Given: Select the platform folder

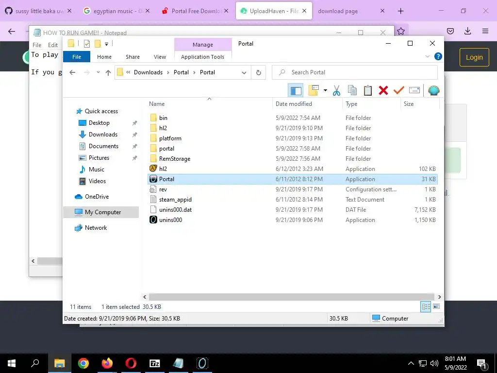Looking at the screenshot, I should pos(293,138).
